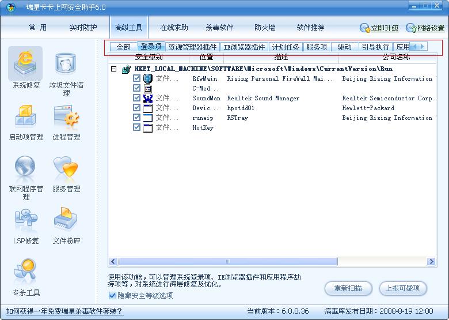Select the 全部 sub-tab
Viewport: 449px width, 320px height.
(x=123, y=47)
